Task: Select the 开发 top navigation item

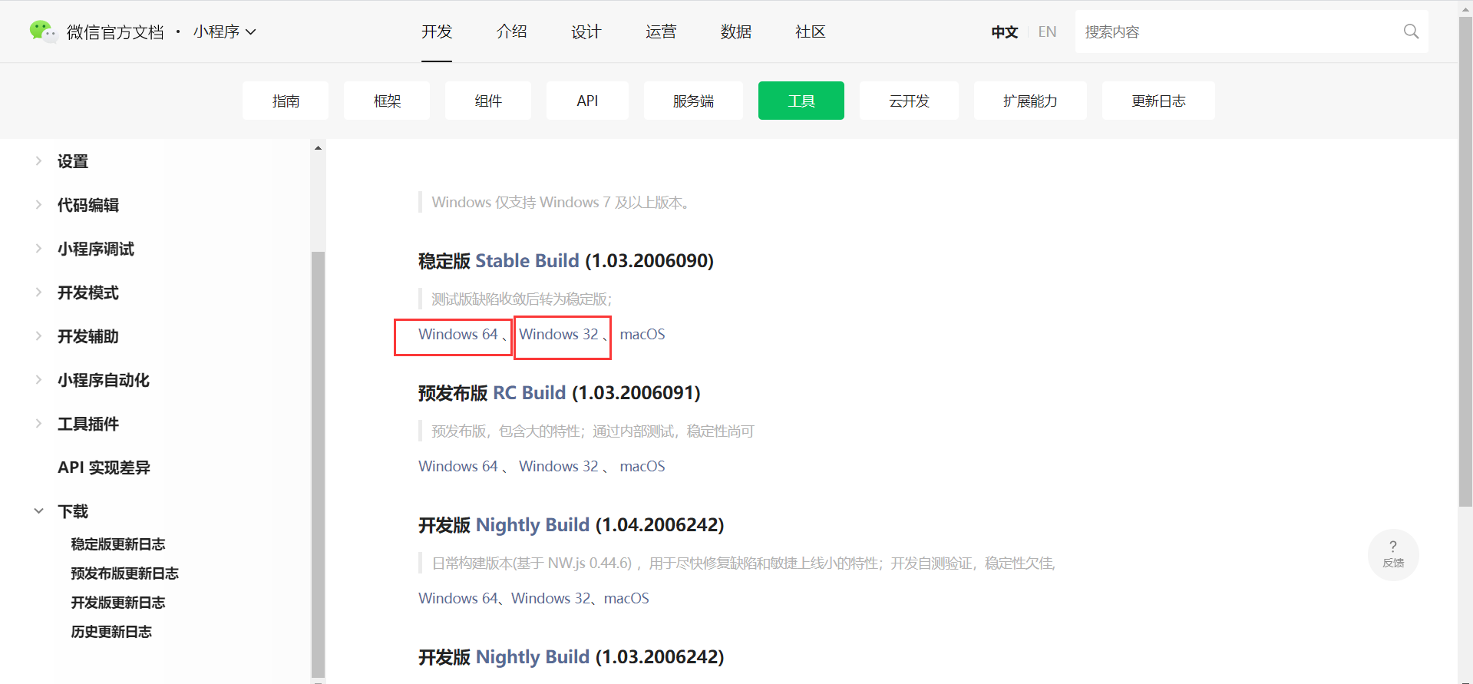Action: 437,31
